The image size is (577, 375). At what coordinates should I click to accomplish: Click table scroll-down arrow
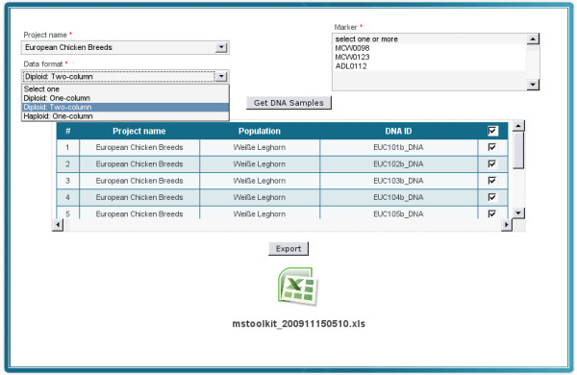518,212
